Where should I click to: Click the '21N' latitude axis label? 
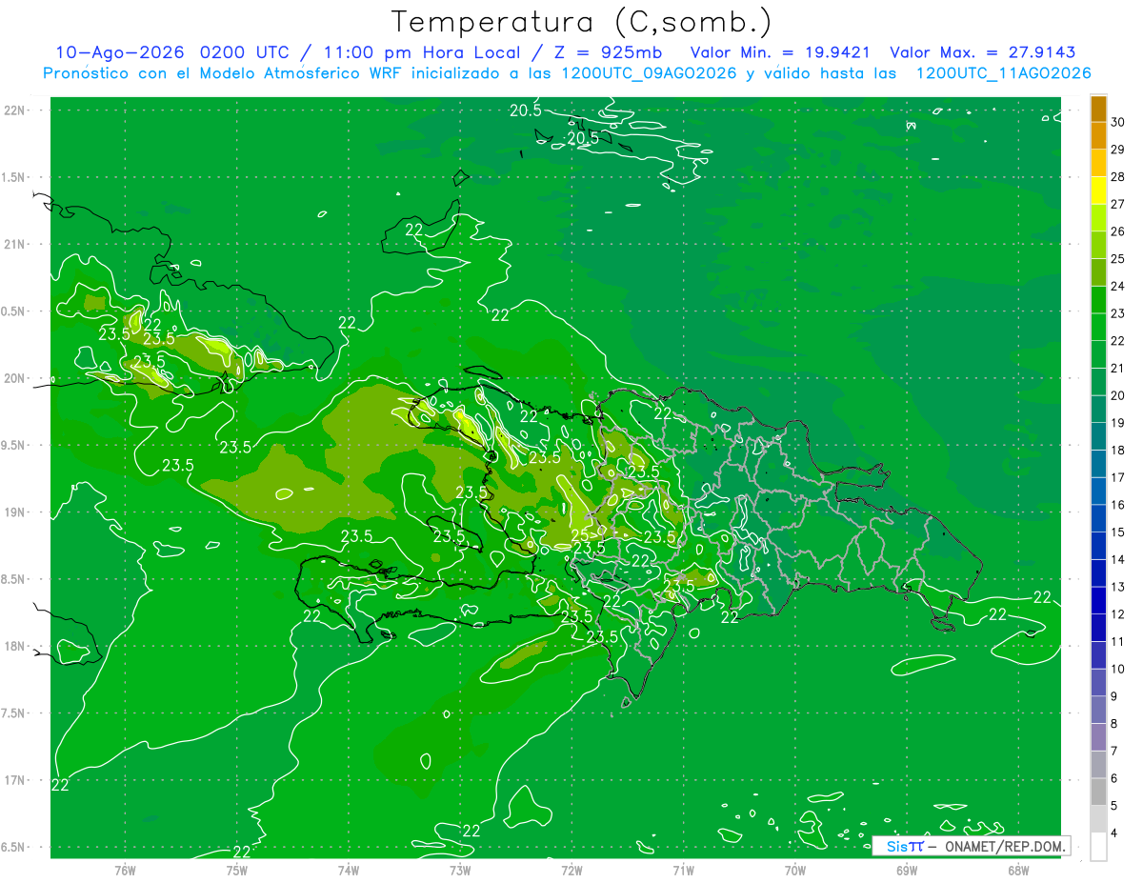coord(14,245)
